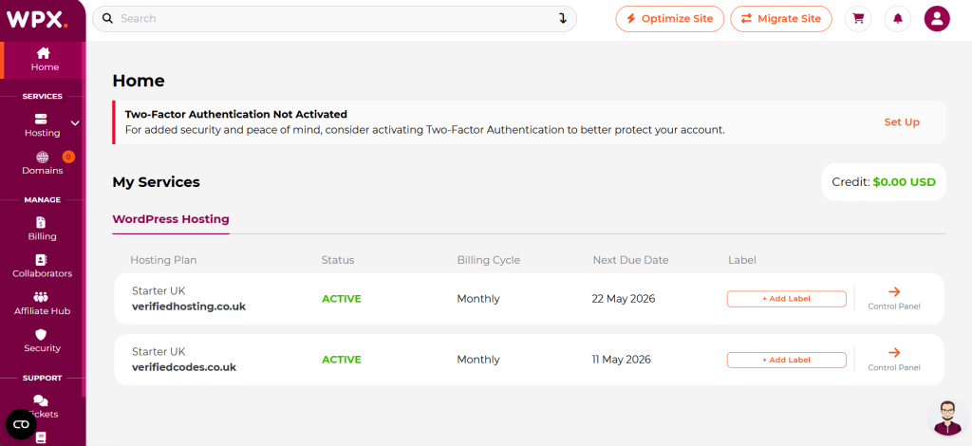Click the 11 May 2026 due date

[621, 360]
